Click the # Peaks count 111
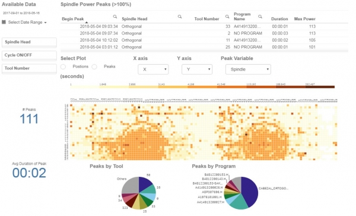The image size is (356, 216). (29, 119)
